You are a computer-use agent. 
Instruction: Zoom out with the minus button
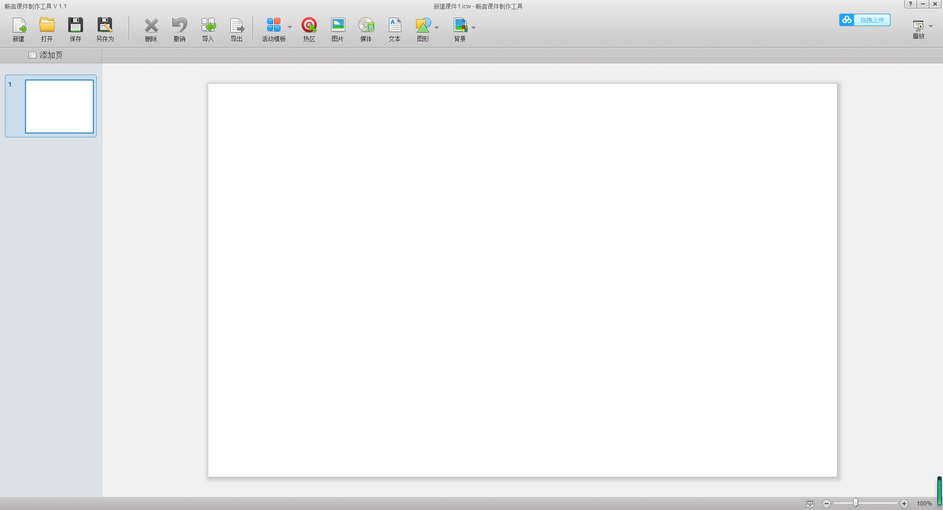tap(827, 503)
